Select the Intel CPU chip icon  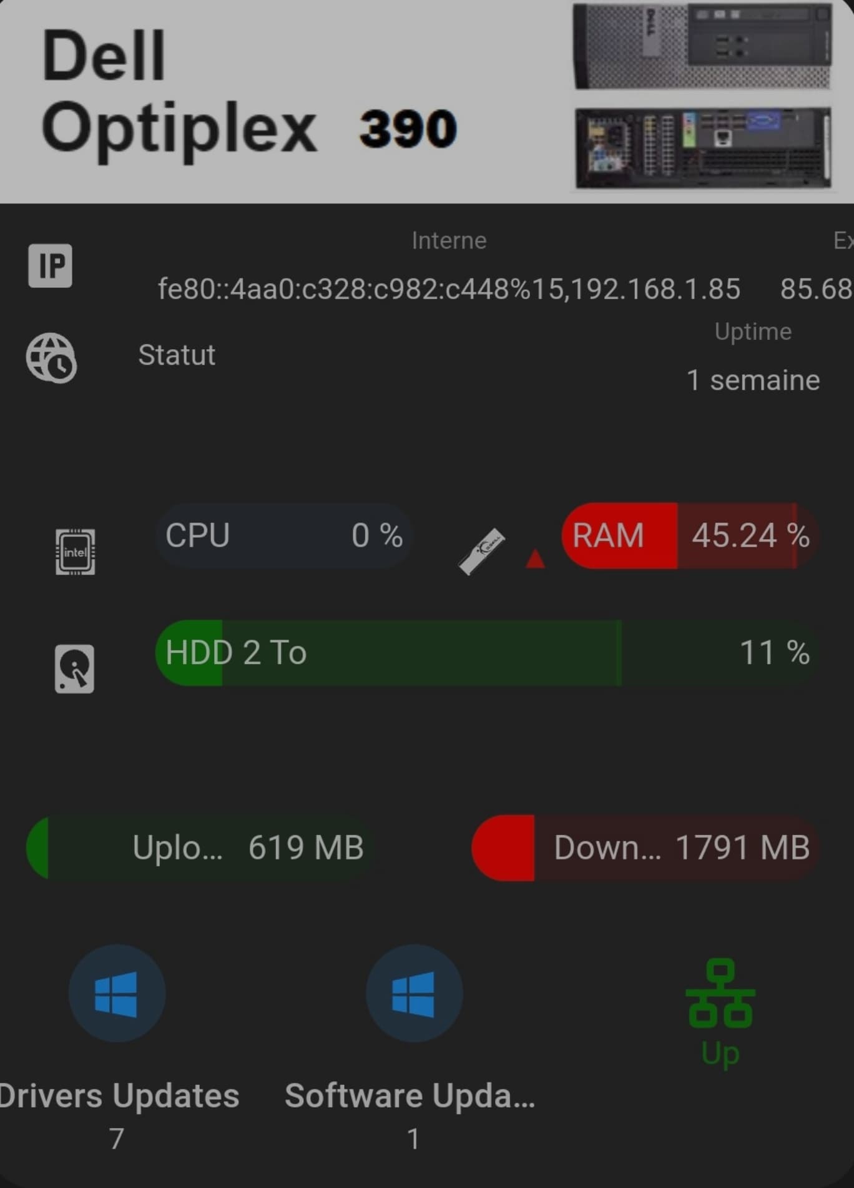(x=75, y=552)
